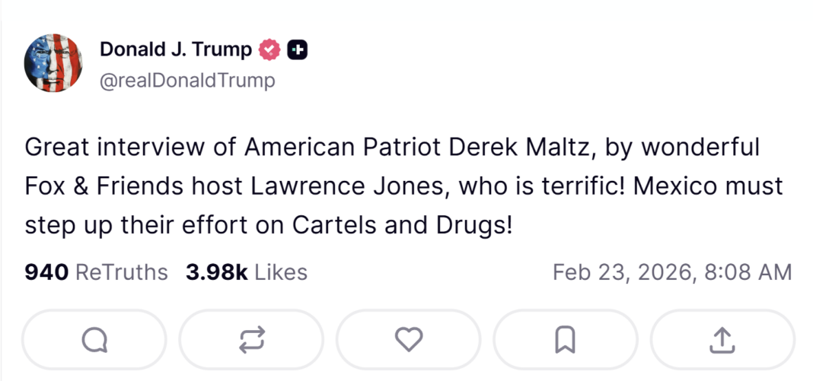Click the @realDonaldTrump handle
813x381 pixels.
pos(187,80)
